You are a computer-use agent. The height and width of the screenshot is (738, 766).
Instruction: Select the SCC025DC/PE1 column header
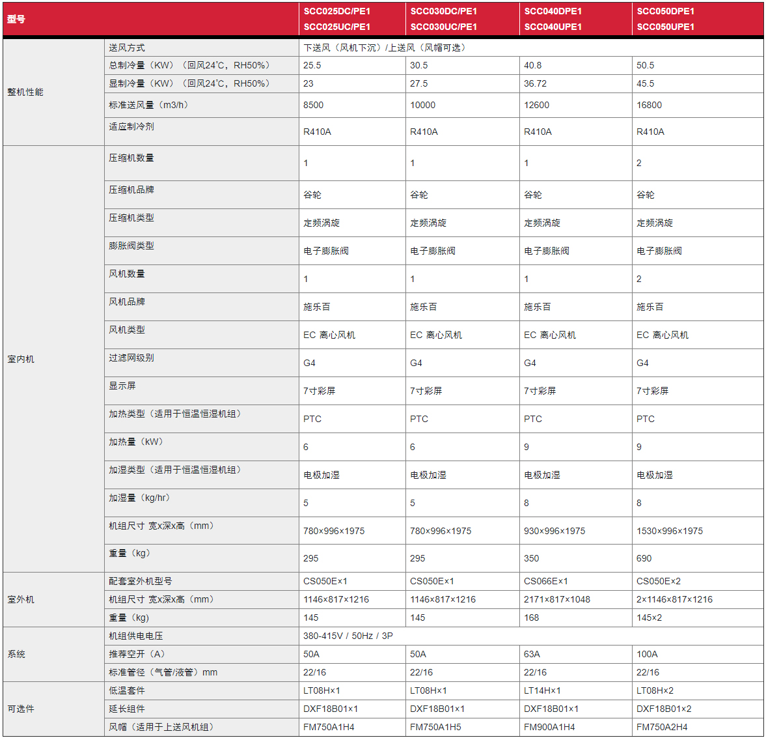pyautogui.click(x=336, y=11)
